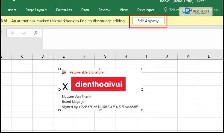Click the red dienthoaivui signature image

[98, 84]
